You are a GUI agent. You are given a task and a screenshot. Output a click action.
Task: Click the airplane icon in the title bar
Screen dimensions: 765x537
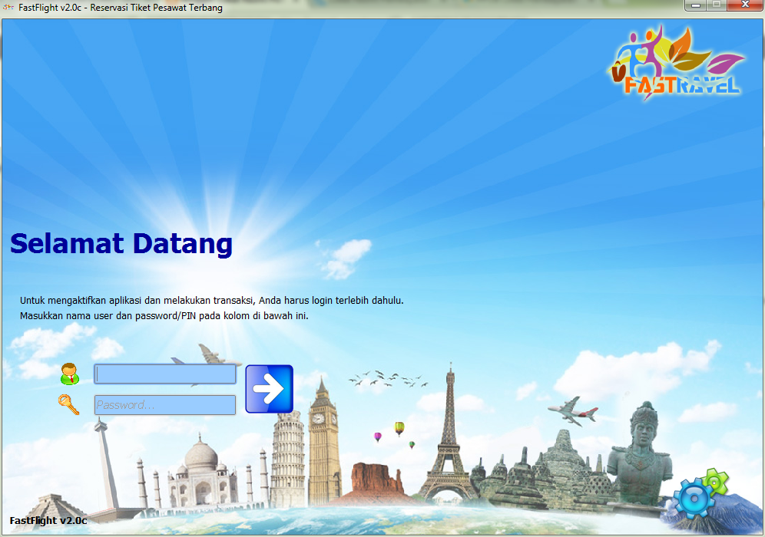(x=8, y=7)
